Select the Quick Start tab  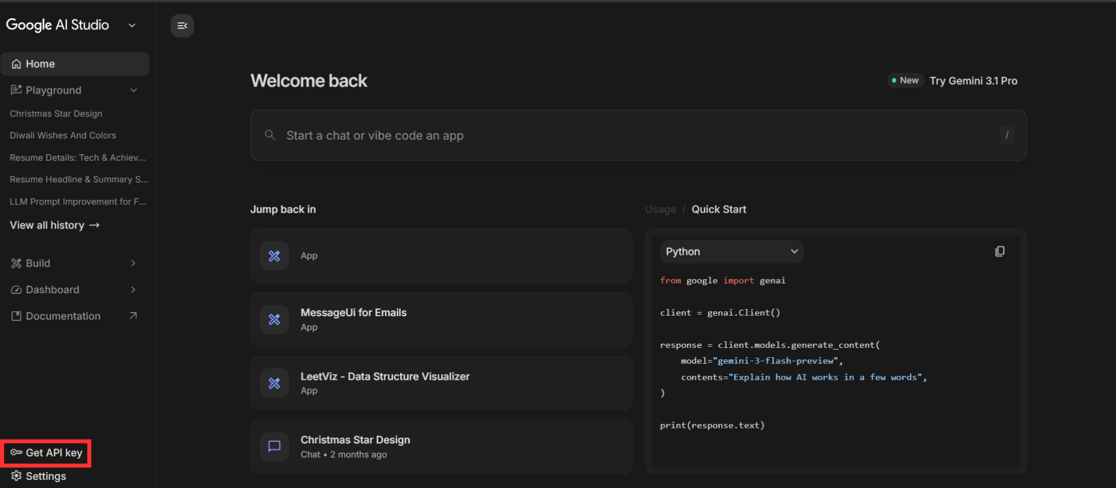pos(719,209)
